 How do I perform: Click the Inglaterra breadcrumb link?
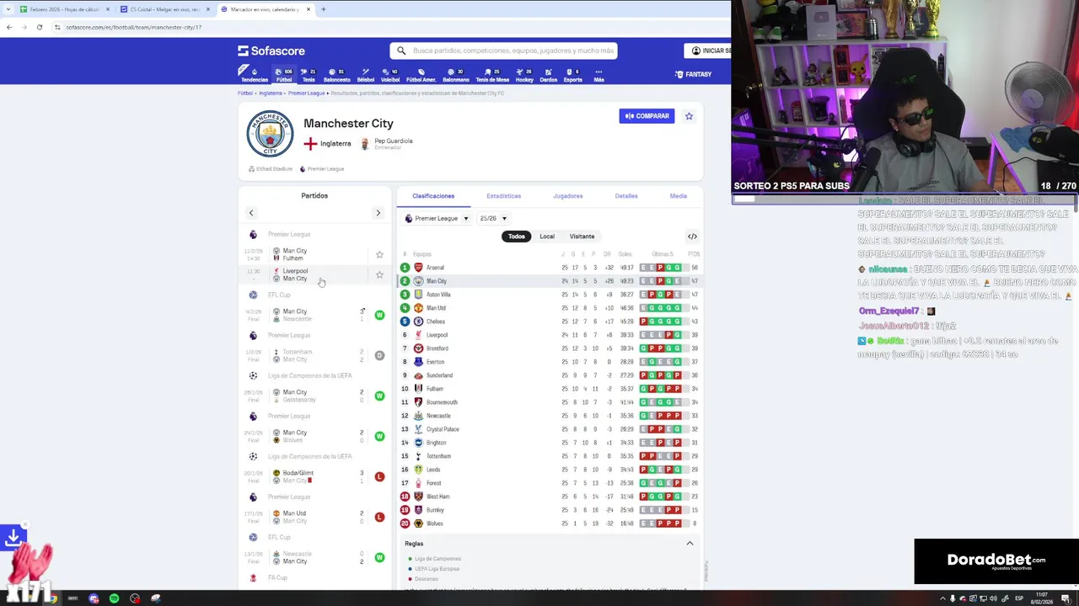tap(271, 93)
